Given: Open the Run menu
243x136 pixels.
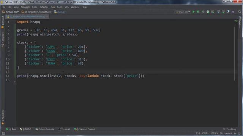Looking at the screenshot, I should click(52, 7).
